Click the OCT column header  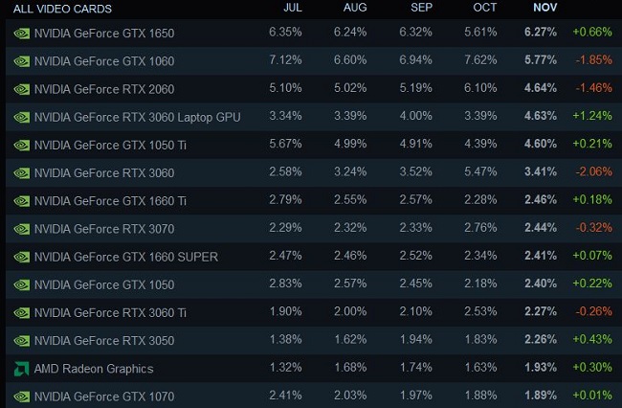(484, 8)
